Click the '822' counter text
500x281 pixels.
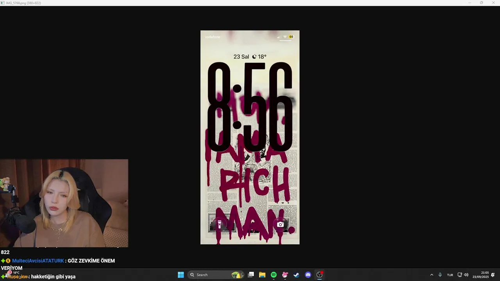(5, 252)
